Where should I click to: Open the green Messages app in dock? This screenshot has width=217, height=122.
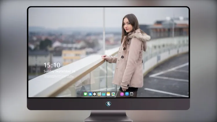click(85, 94)
